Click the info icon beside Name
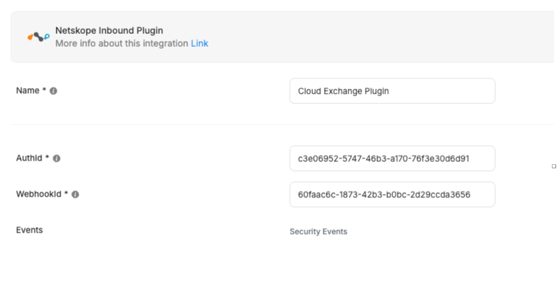The height and width of the screenshot is (300, 559). [x=53, y=91]
